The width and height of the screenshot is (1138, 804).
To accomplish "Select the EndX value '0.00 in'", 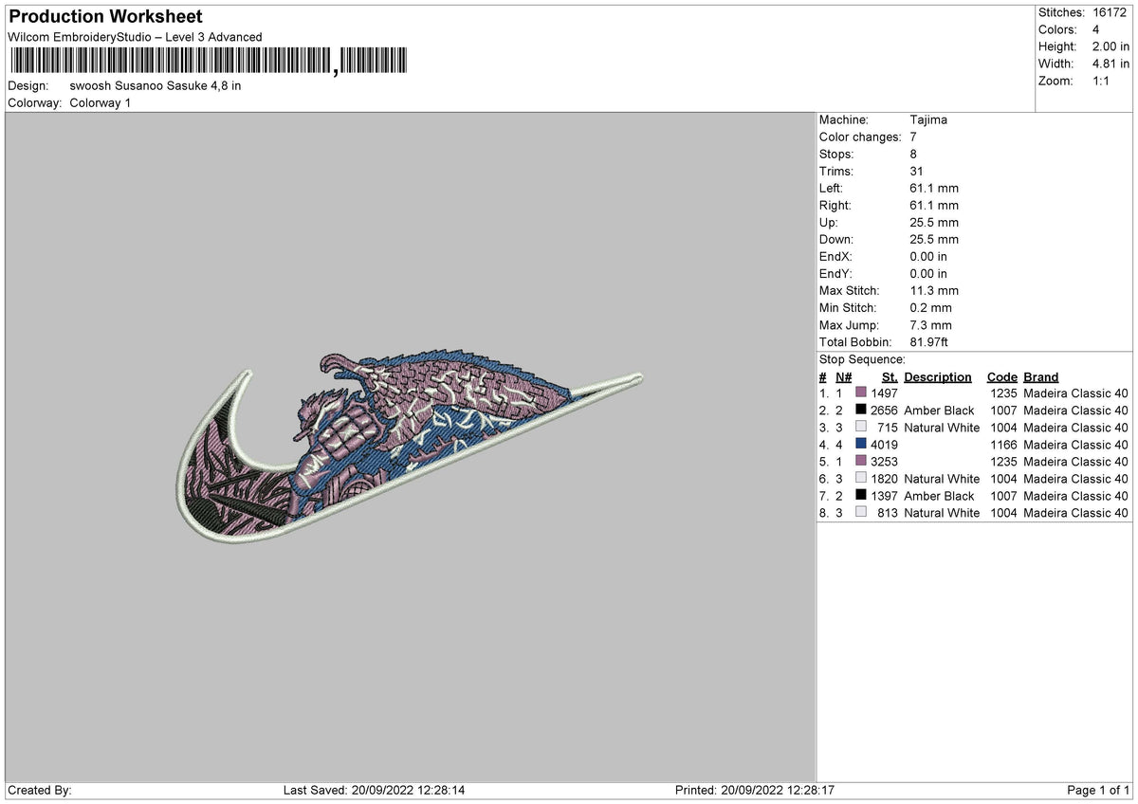I will pyautogui.click(x=928, y=256).
